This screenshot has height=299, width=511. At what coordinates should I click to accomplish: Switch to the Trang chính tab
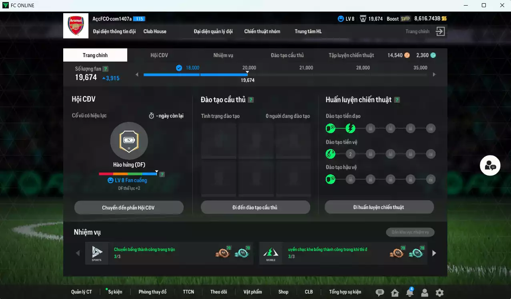click(x=95, y=55)
